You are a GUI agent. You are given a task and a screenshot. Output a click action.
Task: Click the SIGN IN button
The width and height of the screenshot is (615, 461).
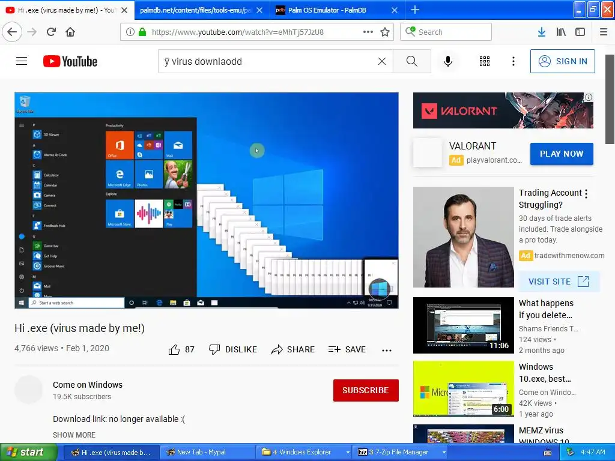click(562, 61)
